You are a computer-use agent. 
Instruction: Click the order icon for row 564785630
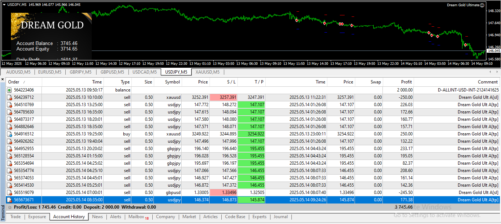(x=10, y=112)
